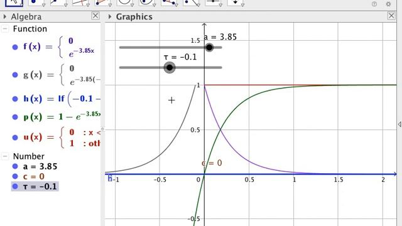Open Circle tool dropdown arrow

click(132, 5)
